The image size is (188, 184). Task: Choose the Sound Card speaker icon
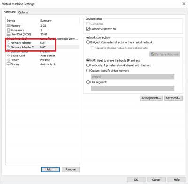click(8, 56)
